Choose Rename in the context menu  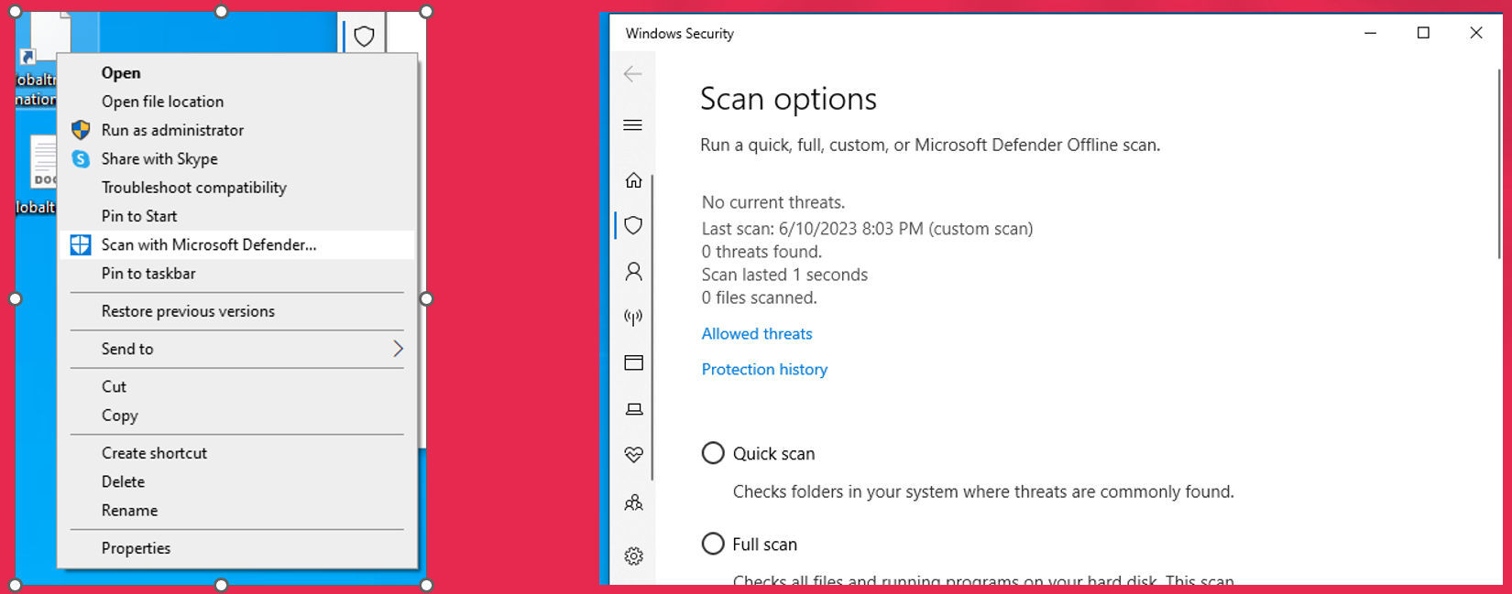tap(236, 511)
